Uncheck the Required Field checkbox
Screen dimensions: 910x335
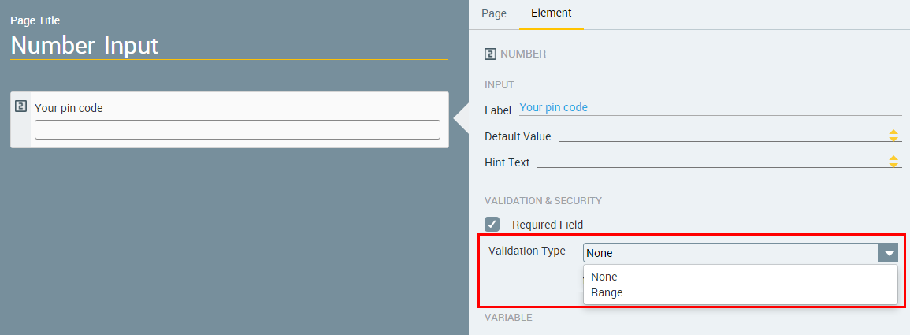(x=492, y=224)
